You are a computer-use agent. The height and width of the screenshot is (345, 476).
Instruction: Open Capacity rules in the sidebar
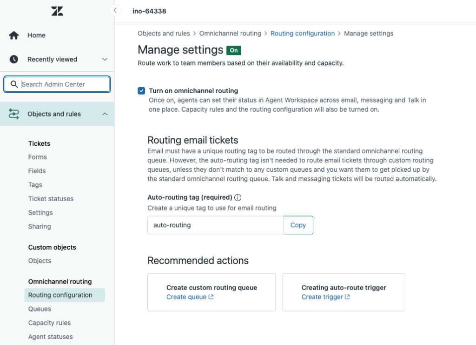tap(49, 323)
